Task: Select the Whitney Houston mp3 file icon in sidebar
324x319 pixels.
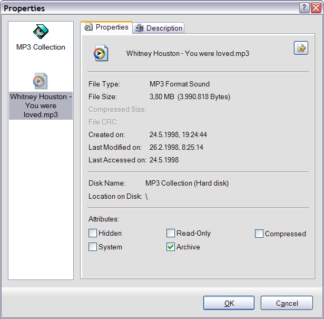Action: click(x=40, y=81)
